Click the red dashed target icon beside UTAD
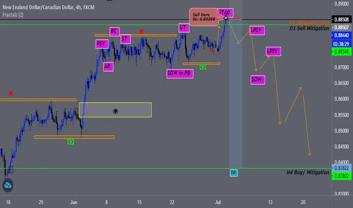 (x=237, y=18)
